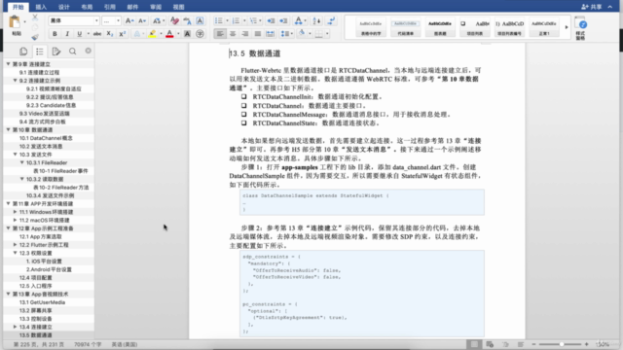Switch to the 审阅 ribbon tab
Screen dimensions: 623x350
point(156,7)
